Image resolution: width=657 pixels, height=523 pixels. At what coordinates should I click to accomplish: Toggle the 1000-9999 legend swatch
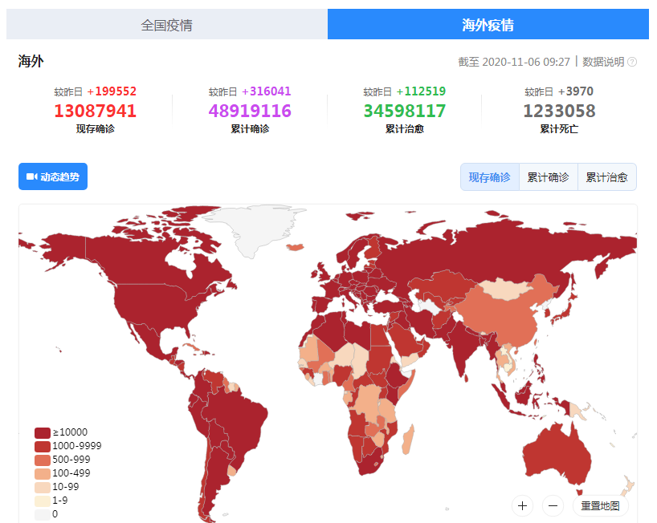tap(43, 446)
